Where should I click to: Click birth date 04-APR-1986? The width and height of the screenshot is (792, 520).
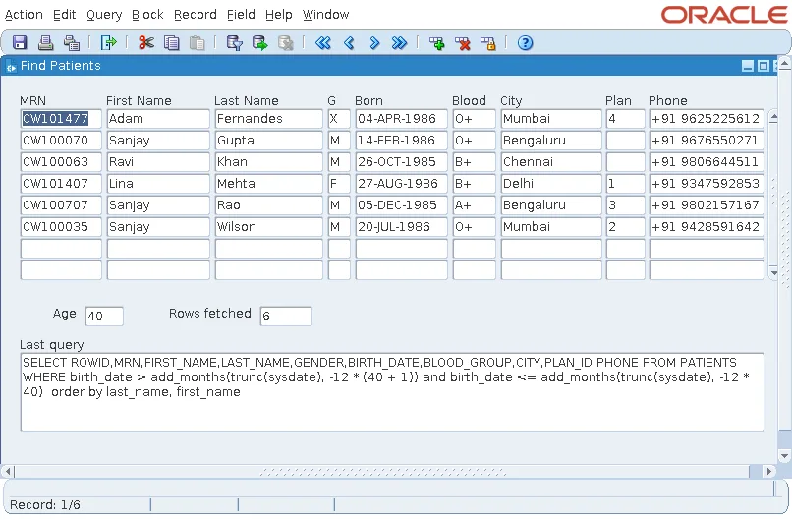pos(402,119)
